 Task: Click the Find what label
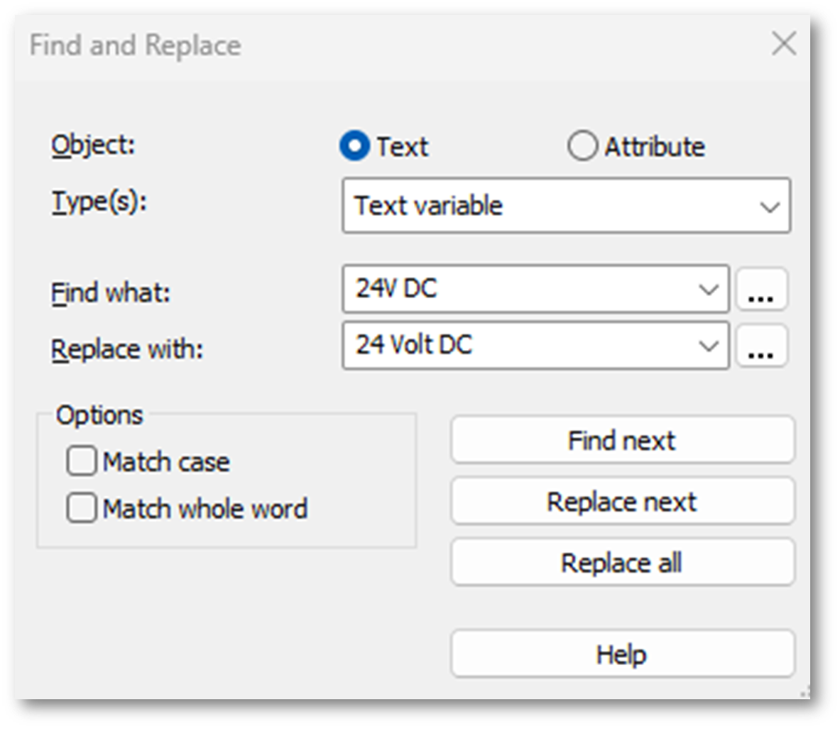click(x=111, y=292)
